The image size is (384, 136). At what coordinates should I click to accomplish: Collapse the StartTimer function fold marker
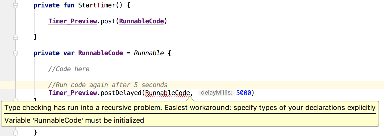click(15, 6)
